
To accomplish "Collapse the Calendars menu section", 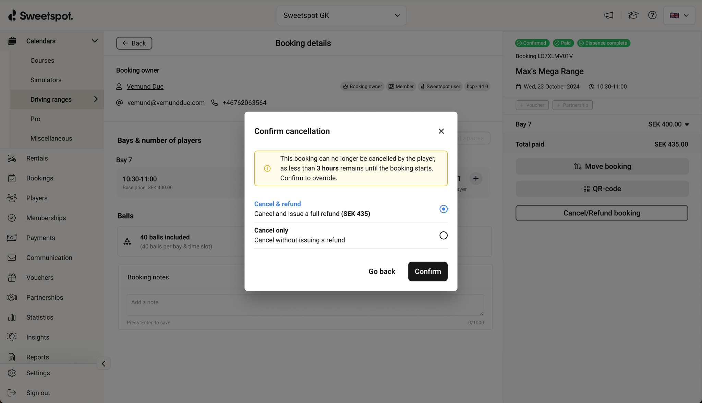I will pos(95,41).
